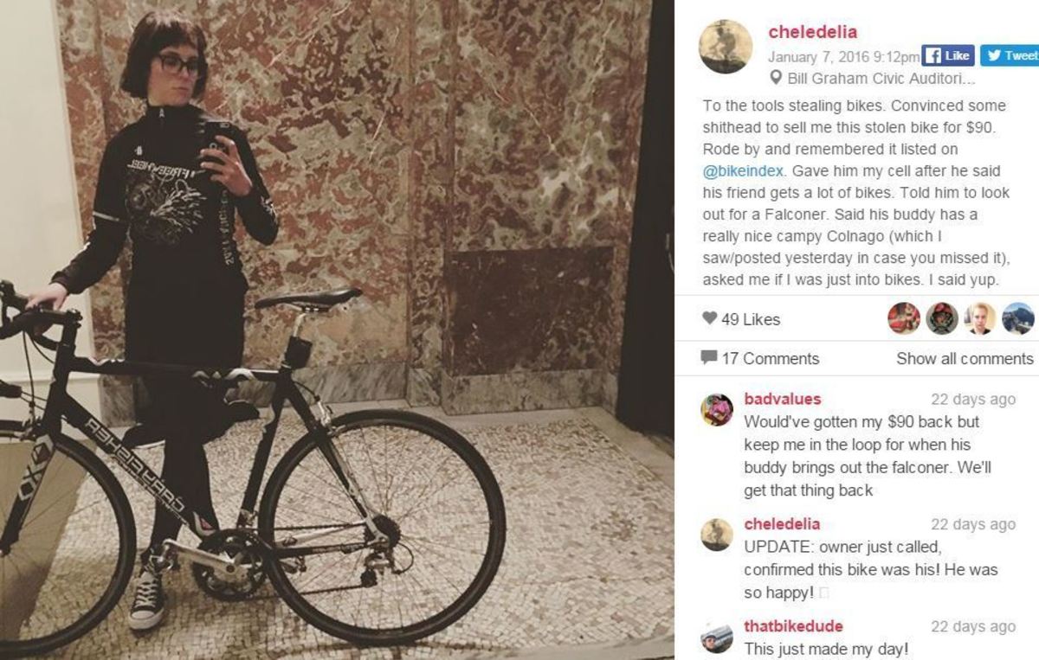Click the Twitter Tweet button

click(1010, 55)
